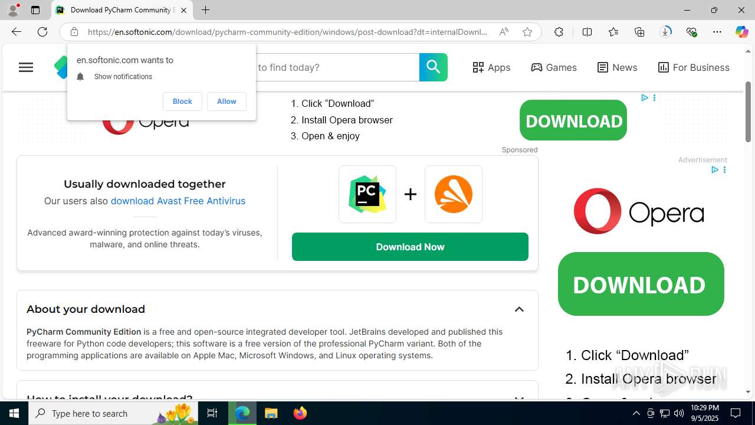The width and height of the screenshot is (755, 425).
Task: Open tab actions menu icon
Action: [x=35, y=10]
